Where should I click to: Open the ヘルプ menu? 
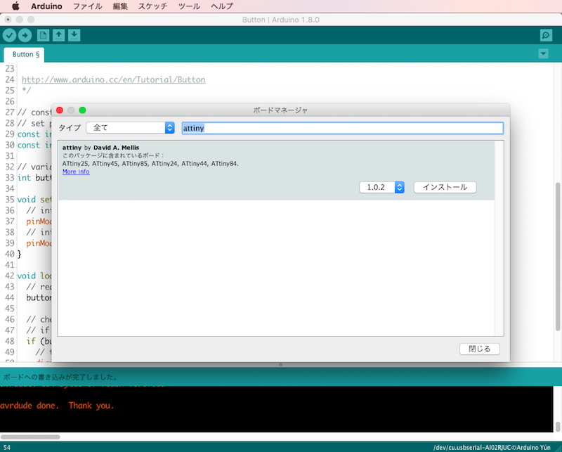[222, 6]
